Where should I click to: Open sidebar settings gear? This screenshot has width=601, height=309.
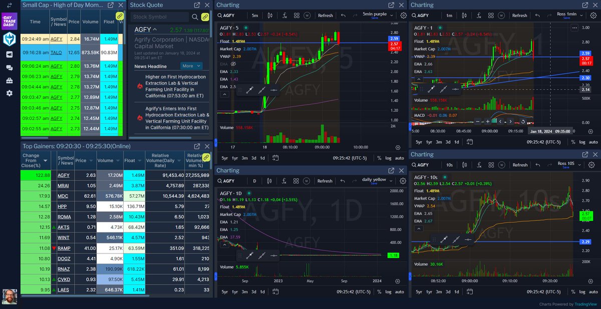pyautogui.click(x=10, y=93)
